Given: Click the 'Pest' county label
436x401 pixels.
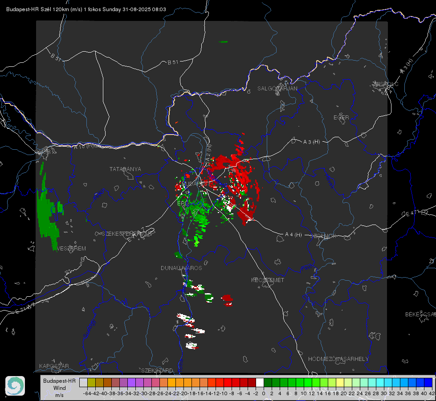Looking at the screenshot, I should [307, 268].
